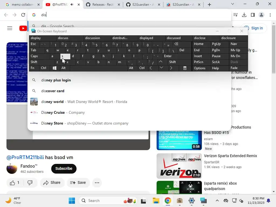This screenshot has height=207, width=276.
Task: Open Verizon Sparta Extended Remix thumbnail
Action: coord(179,166)
